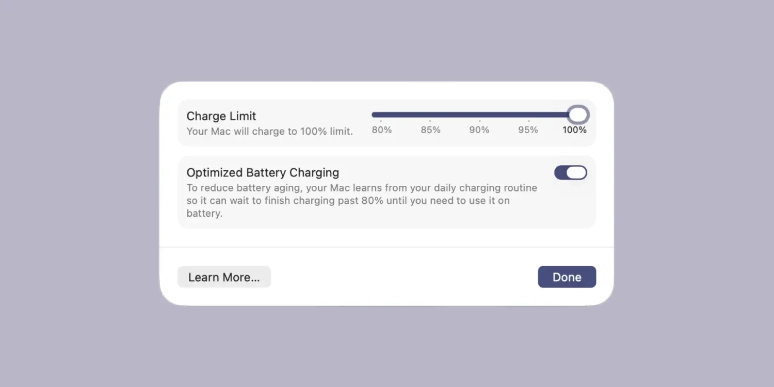Click the slider track above the 85% mark
Screen dimensions: 774x387
pos(430,115)
